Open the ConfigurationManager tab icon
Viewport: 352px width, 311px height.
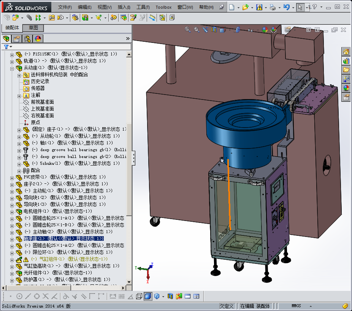[27, 39]
